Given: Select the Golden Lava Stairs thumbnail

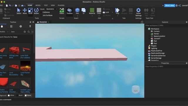Looking at the screenshot, I should point(26,83).
